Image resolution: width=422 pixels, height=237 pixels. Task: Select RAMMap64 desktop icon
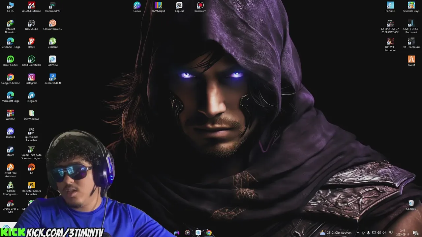tap(158, 7)
